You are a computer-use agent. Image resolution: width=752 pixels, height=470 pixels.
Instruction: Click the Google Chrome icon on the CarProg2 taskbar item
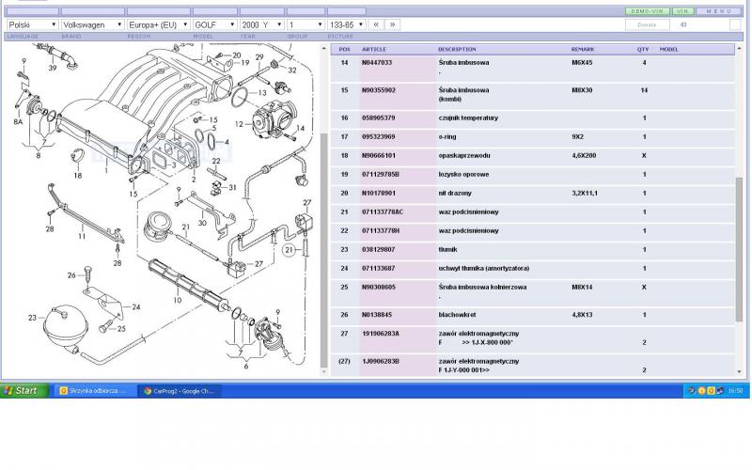(148, 391)
